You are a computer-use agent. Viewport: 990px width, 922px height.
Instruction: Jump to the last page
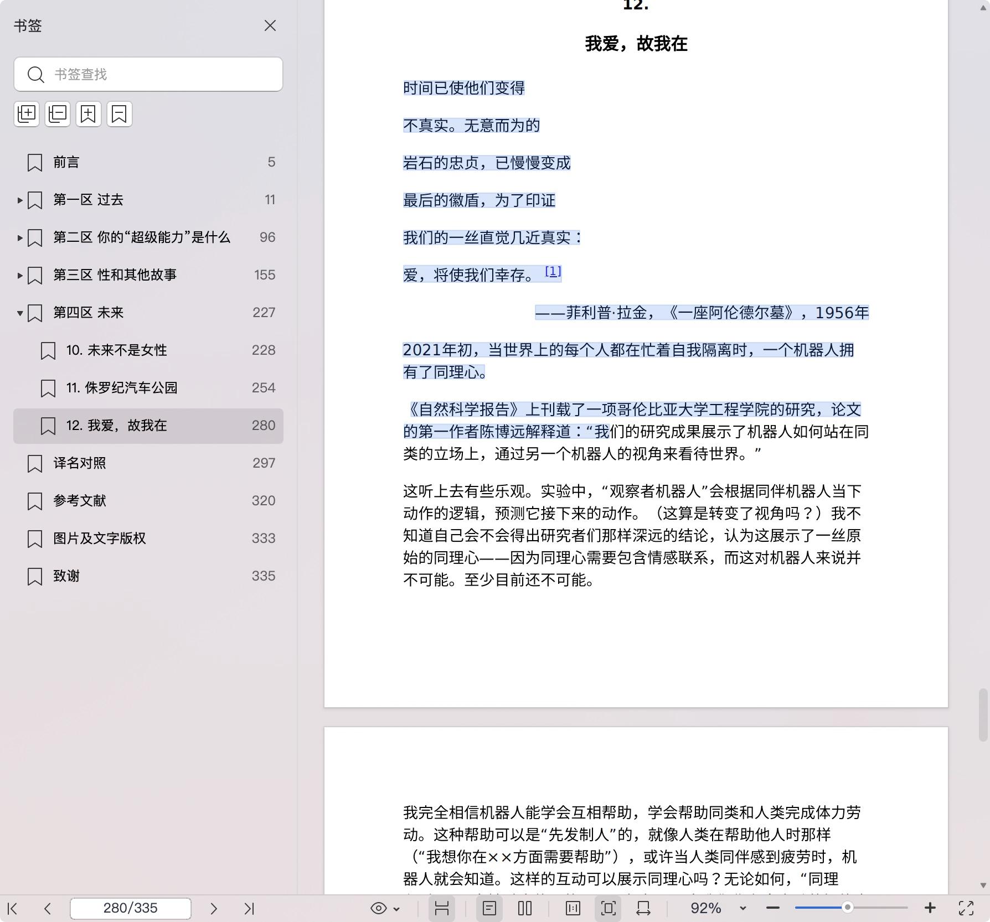[x=249, y=908]
